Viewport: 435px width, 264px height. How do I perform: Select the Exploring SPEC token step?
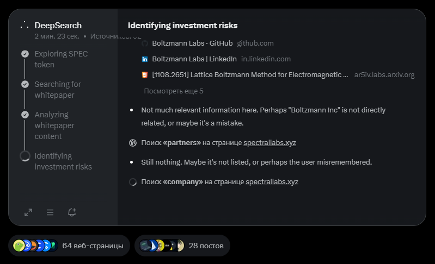pos(61,59)
